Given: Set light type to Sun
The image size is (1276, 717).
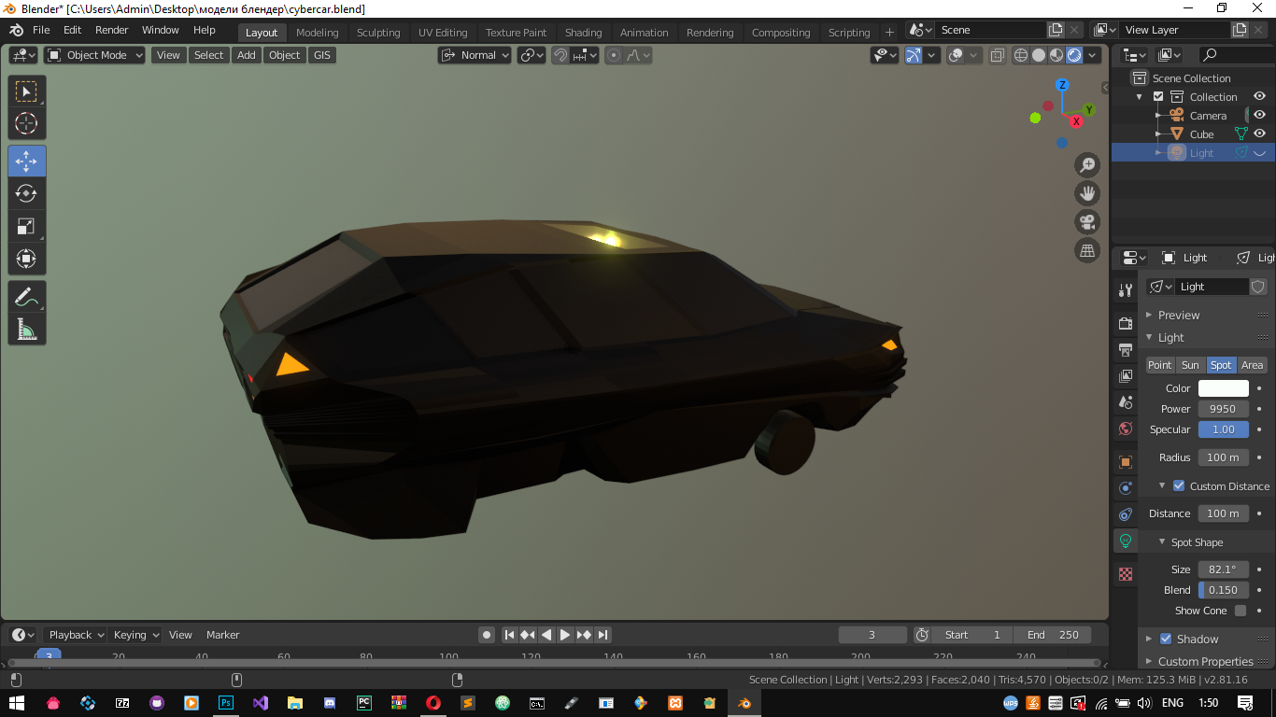Looking at the screenshot, I should pos(1189,365).
